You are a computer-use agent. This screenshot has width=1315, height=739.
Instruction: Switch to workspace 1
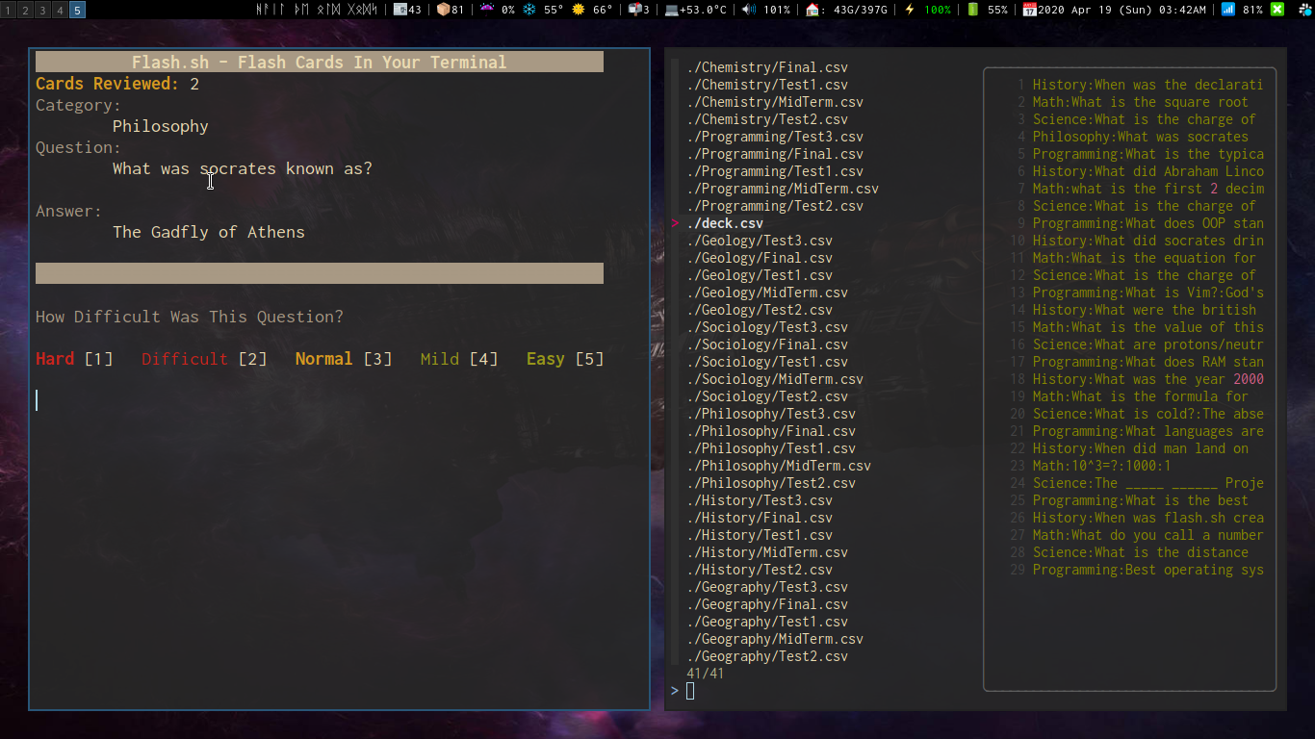pyautogui.click(x=9, y=10)
